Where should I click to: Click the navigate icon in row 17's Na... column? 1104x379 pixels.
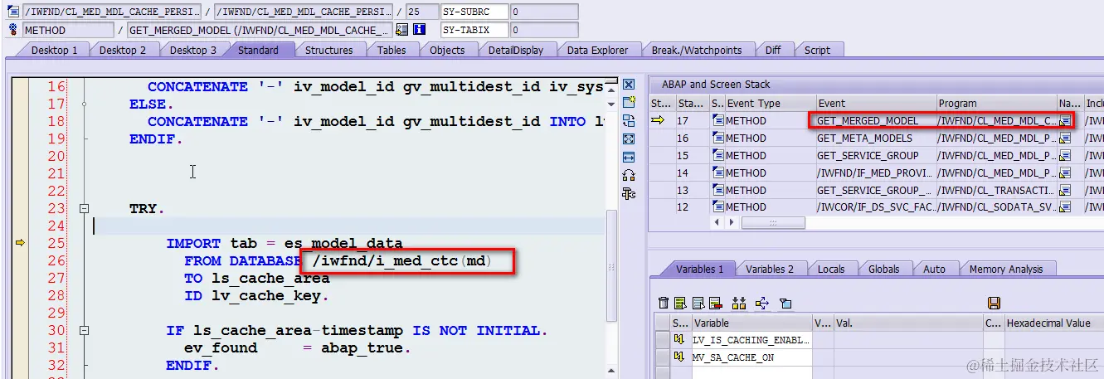1065,121
